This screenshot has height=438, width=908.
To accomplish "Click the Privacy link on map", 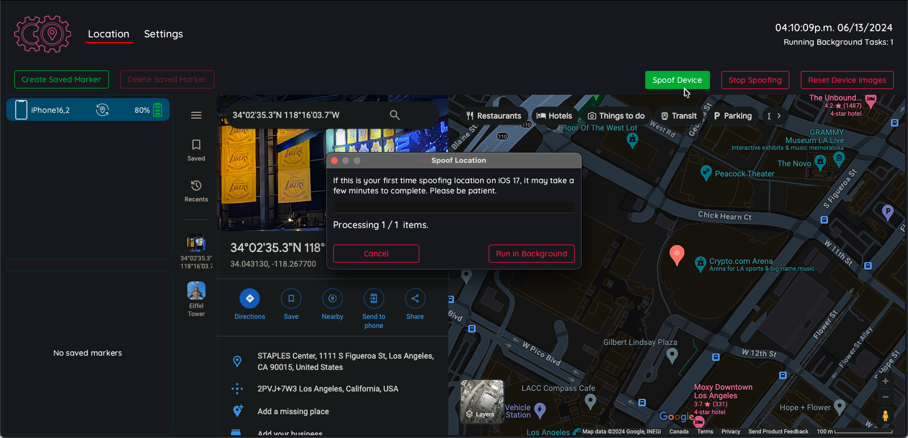I will pos(731,432).
